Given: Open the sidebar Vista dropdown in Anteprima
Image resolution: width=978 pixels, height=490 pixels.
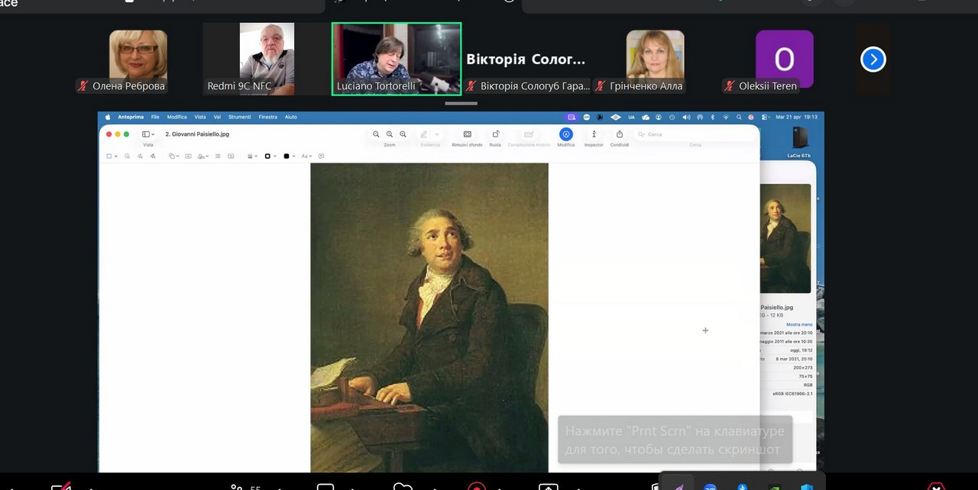Looking at the screenshot, I should pos(148,134).
